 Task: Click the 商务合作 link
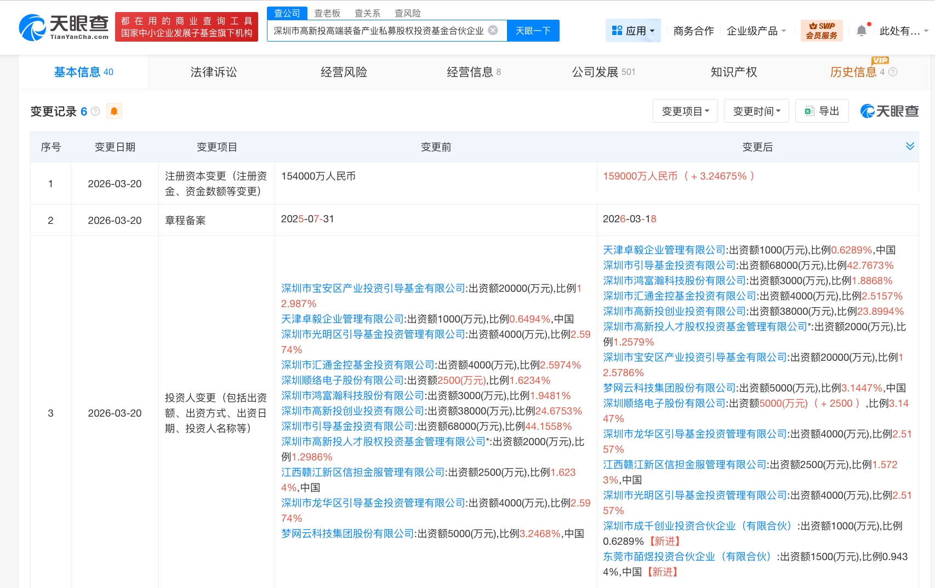point(693,31)
